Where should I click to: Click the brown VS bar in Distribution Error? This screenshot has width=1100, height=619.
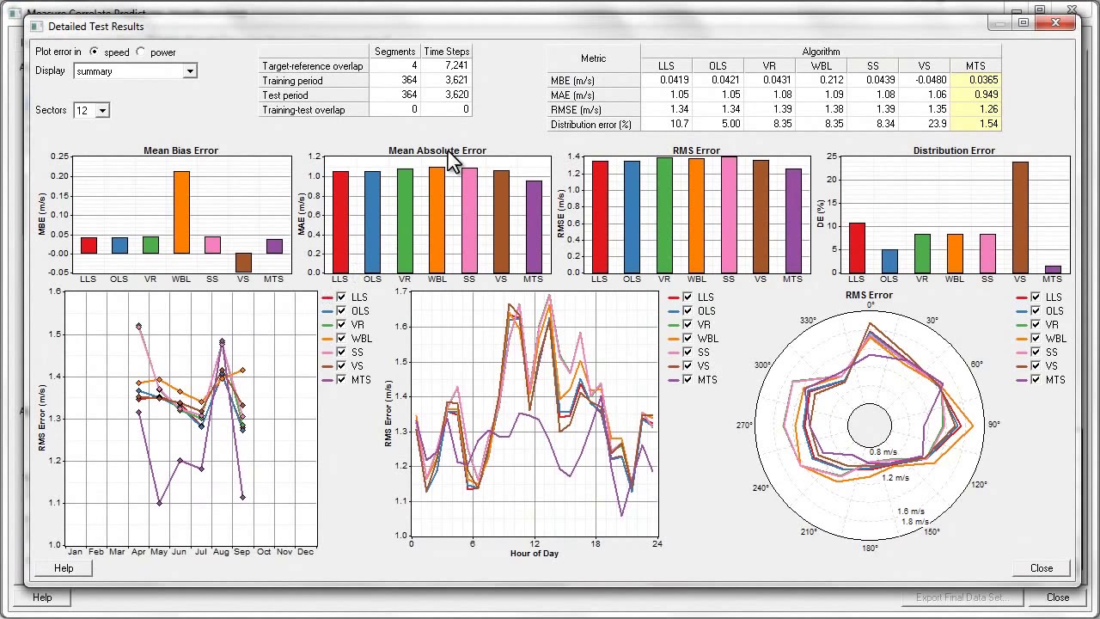1020,218
